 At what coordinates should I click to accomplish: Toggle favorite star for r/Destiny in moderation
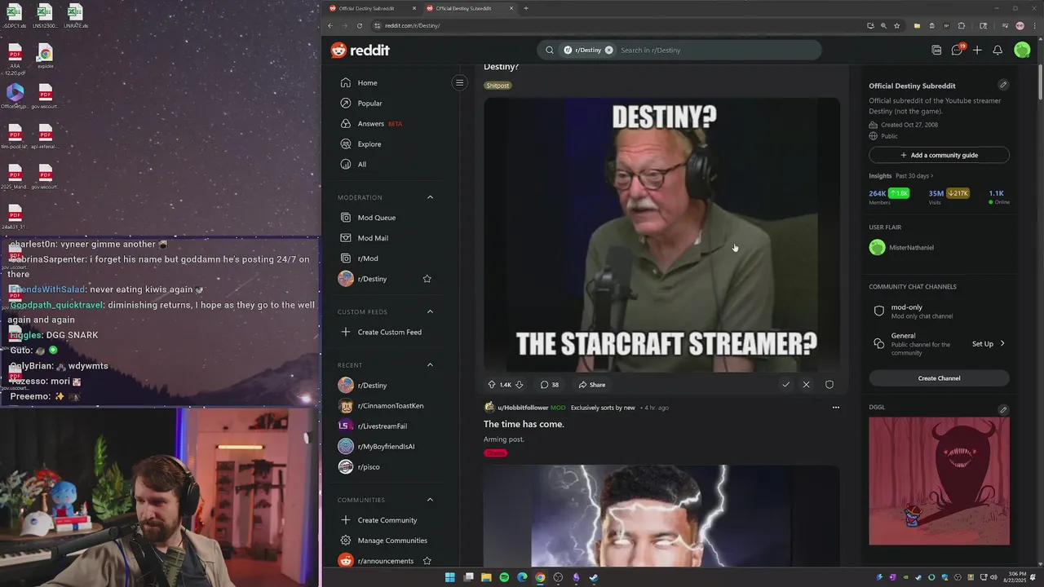tap(427, 279)
